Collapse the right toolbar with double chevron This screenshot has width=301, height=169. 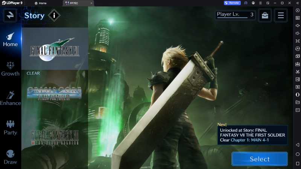(x=298, y=3)
